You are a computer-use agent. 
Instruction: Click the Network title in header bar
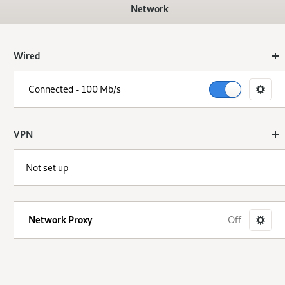(x=149, y=9)
